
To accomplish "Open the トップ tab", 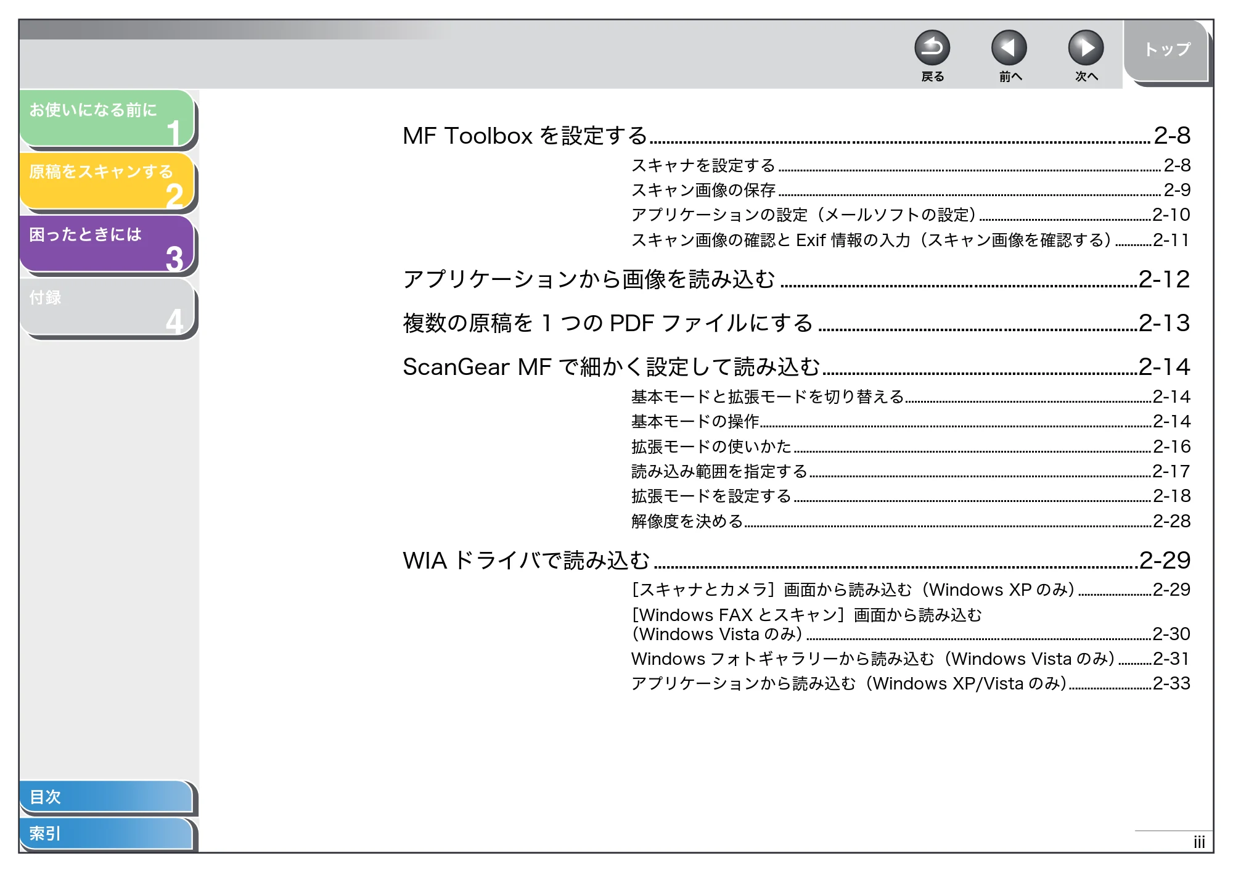I will [1166, 51].
